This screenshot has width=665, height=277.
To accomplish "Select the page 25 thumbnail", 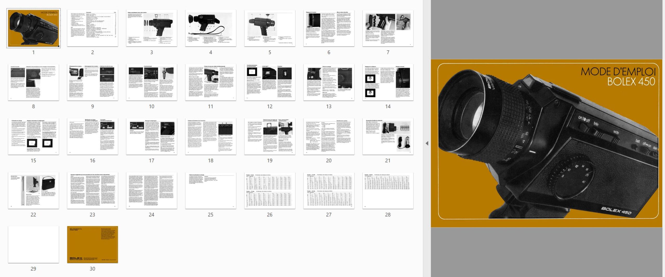I will (211, 191).
